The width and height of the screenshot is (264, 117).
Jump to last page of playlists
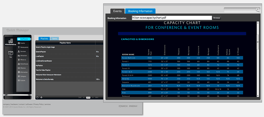point(97,97)
